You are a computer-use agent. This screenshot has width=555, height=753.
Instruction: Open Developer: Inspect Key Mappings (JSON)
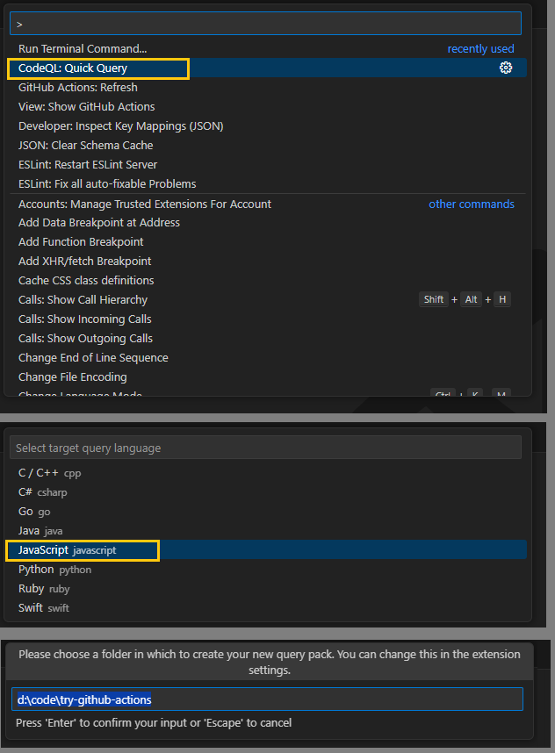tap(267, 125)
